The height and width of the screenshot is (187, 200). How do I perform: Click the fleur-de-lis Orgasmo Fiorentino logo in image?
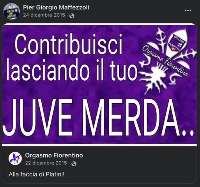tap(168, 60)
